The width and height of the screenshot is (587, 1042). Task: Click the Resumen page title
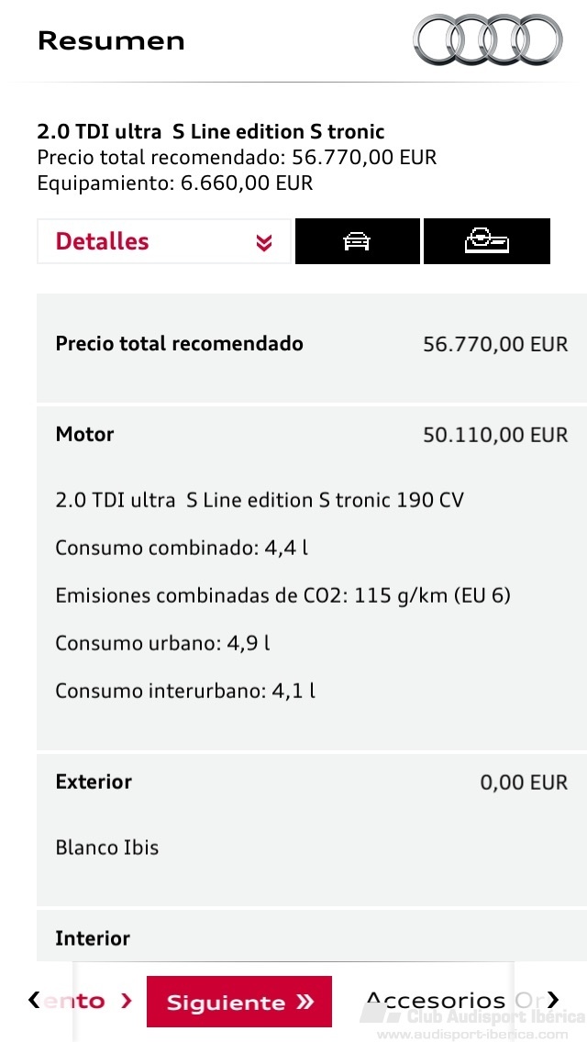pos(111,40)
